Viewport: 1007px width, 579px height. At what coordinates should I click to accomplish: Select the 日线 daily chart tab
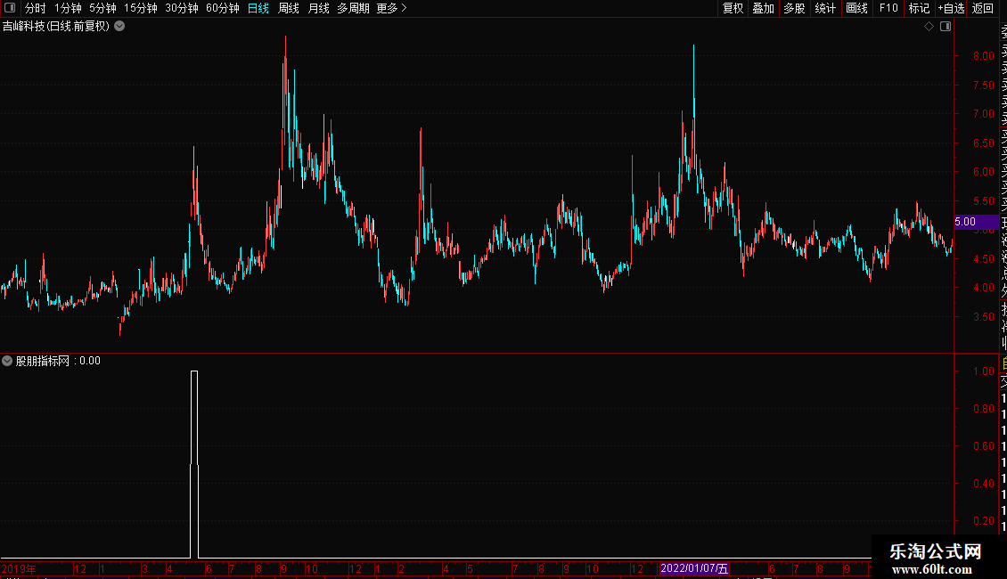[x=258, y=8]
